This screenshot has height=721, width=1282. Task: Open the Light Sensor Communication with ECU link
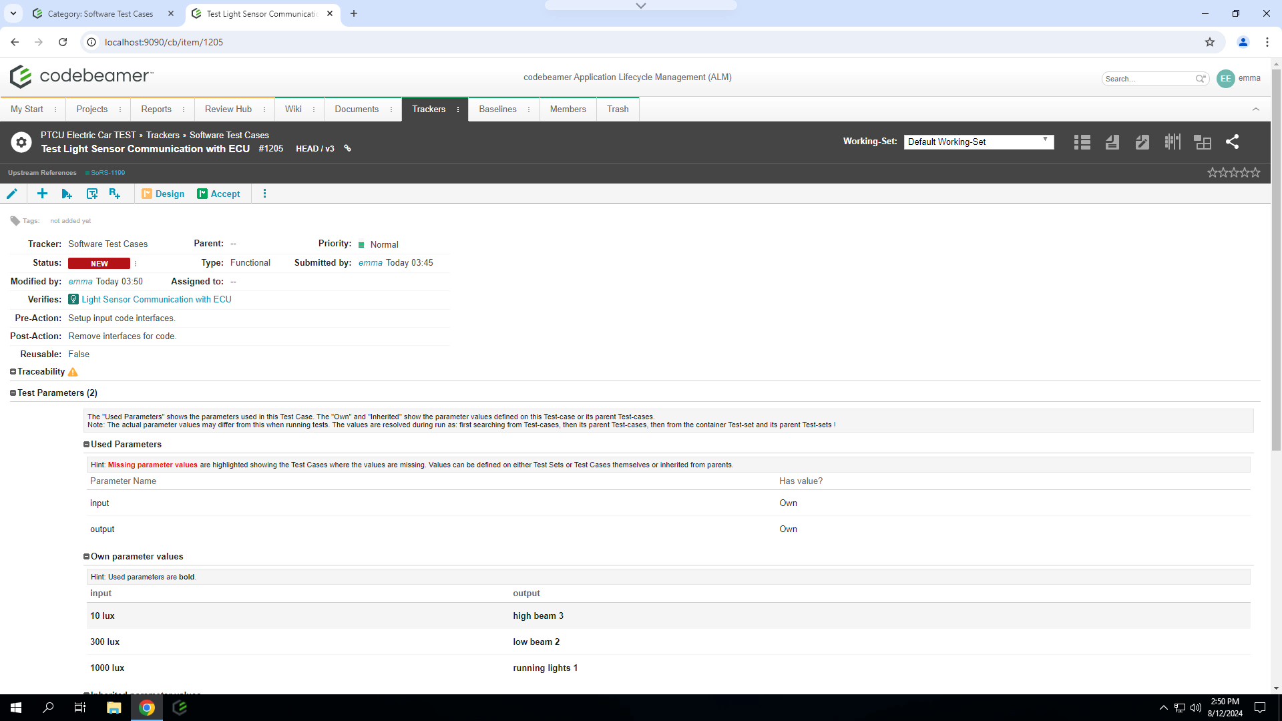point(156,300)
